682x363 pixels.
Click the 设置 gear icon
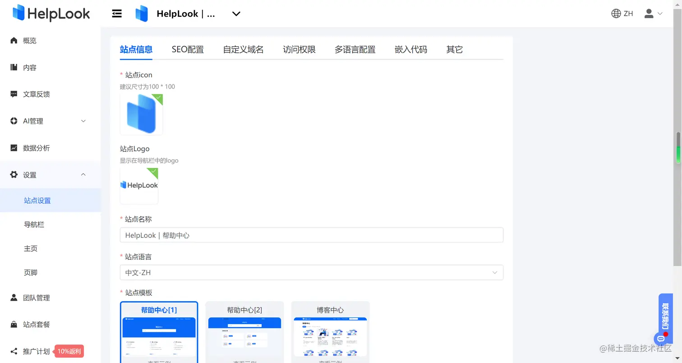14,175
